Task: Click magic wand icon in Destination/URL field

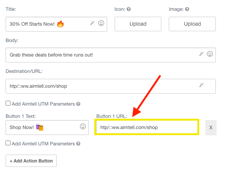Action: click(x=201, y=85)
